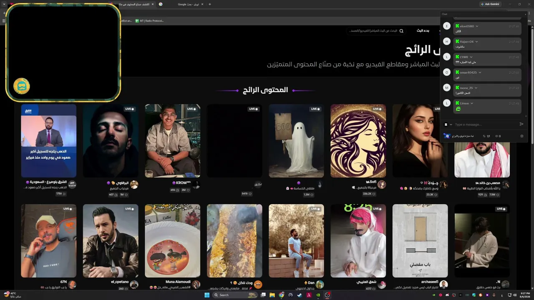This screenshot has width=534, height=300.
Task: Click the chat message input field
Action: [x=486, y=125]
